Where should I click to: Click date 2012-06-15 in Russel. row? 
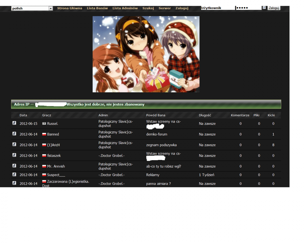click(x=29, y=124)
